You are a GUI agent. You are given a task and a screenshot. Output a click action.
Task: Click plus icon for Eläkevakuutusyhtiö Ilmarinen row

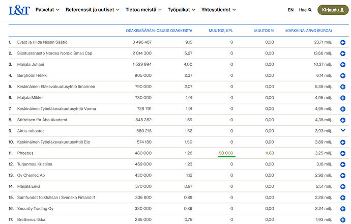(x=343, y=87)
